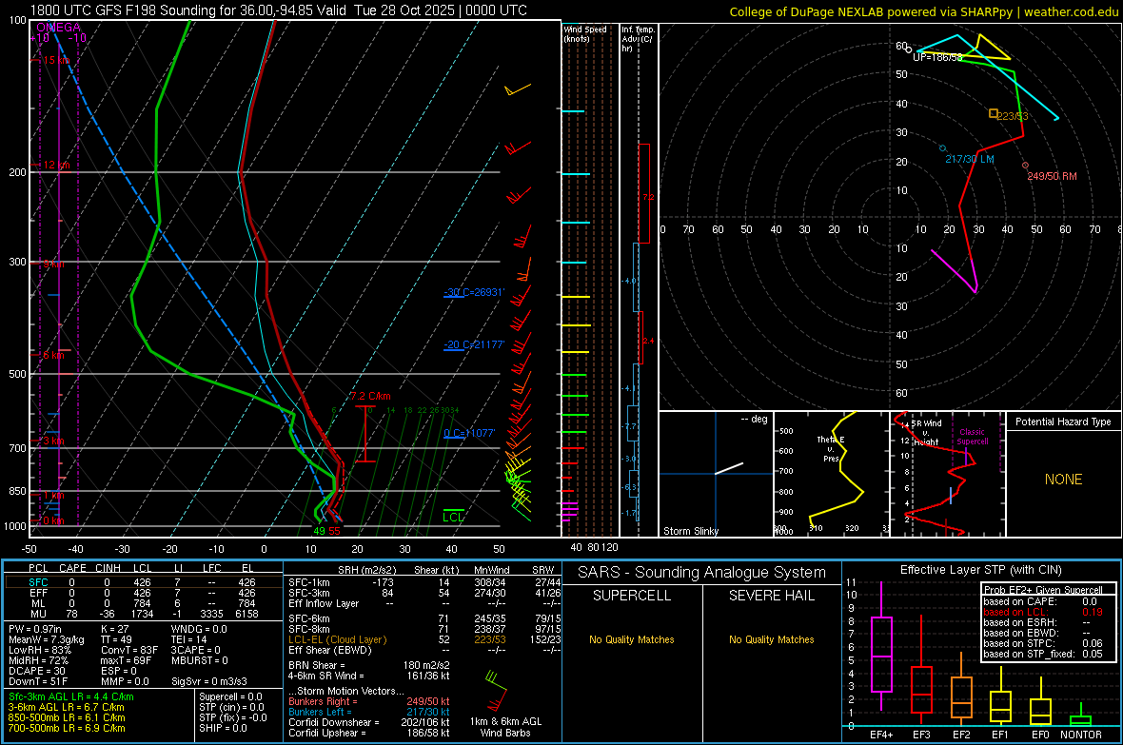Click the LCL-EL (Cloud Layer) row

[x=424, y=639]
